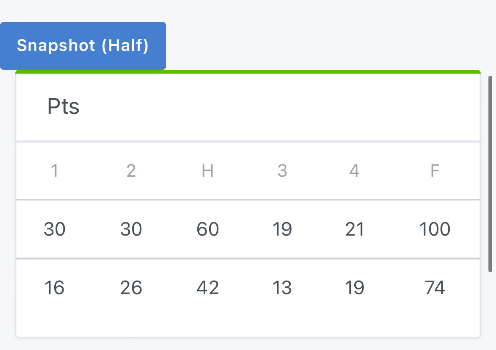Click the second row's fourth-quarter score 19
496x350 pixels.
click(354, 288)
